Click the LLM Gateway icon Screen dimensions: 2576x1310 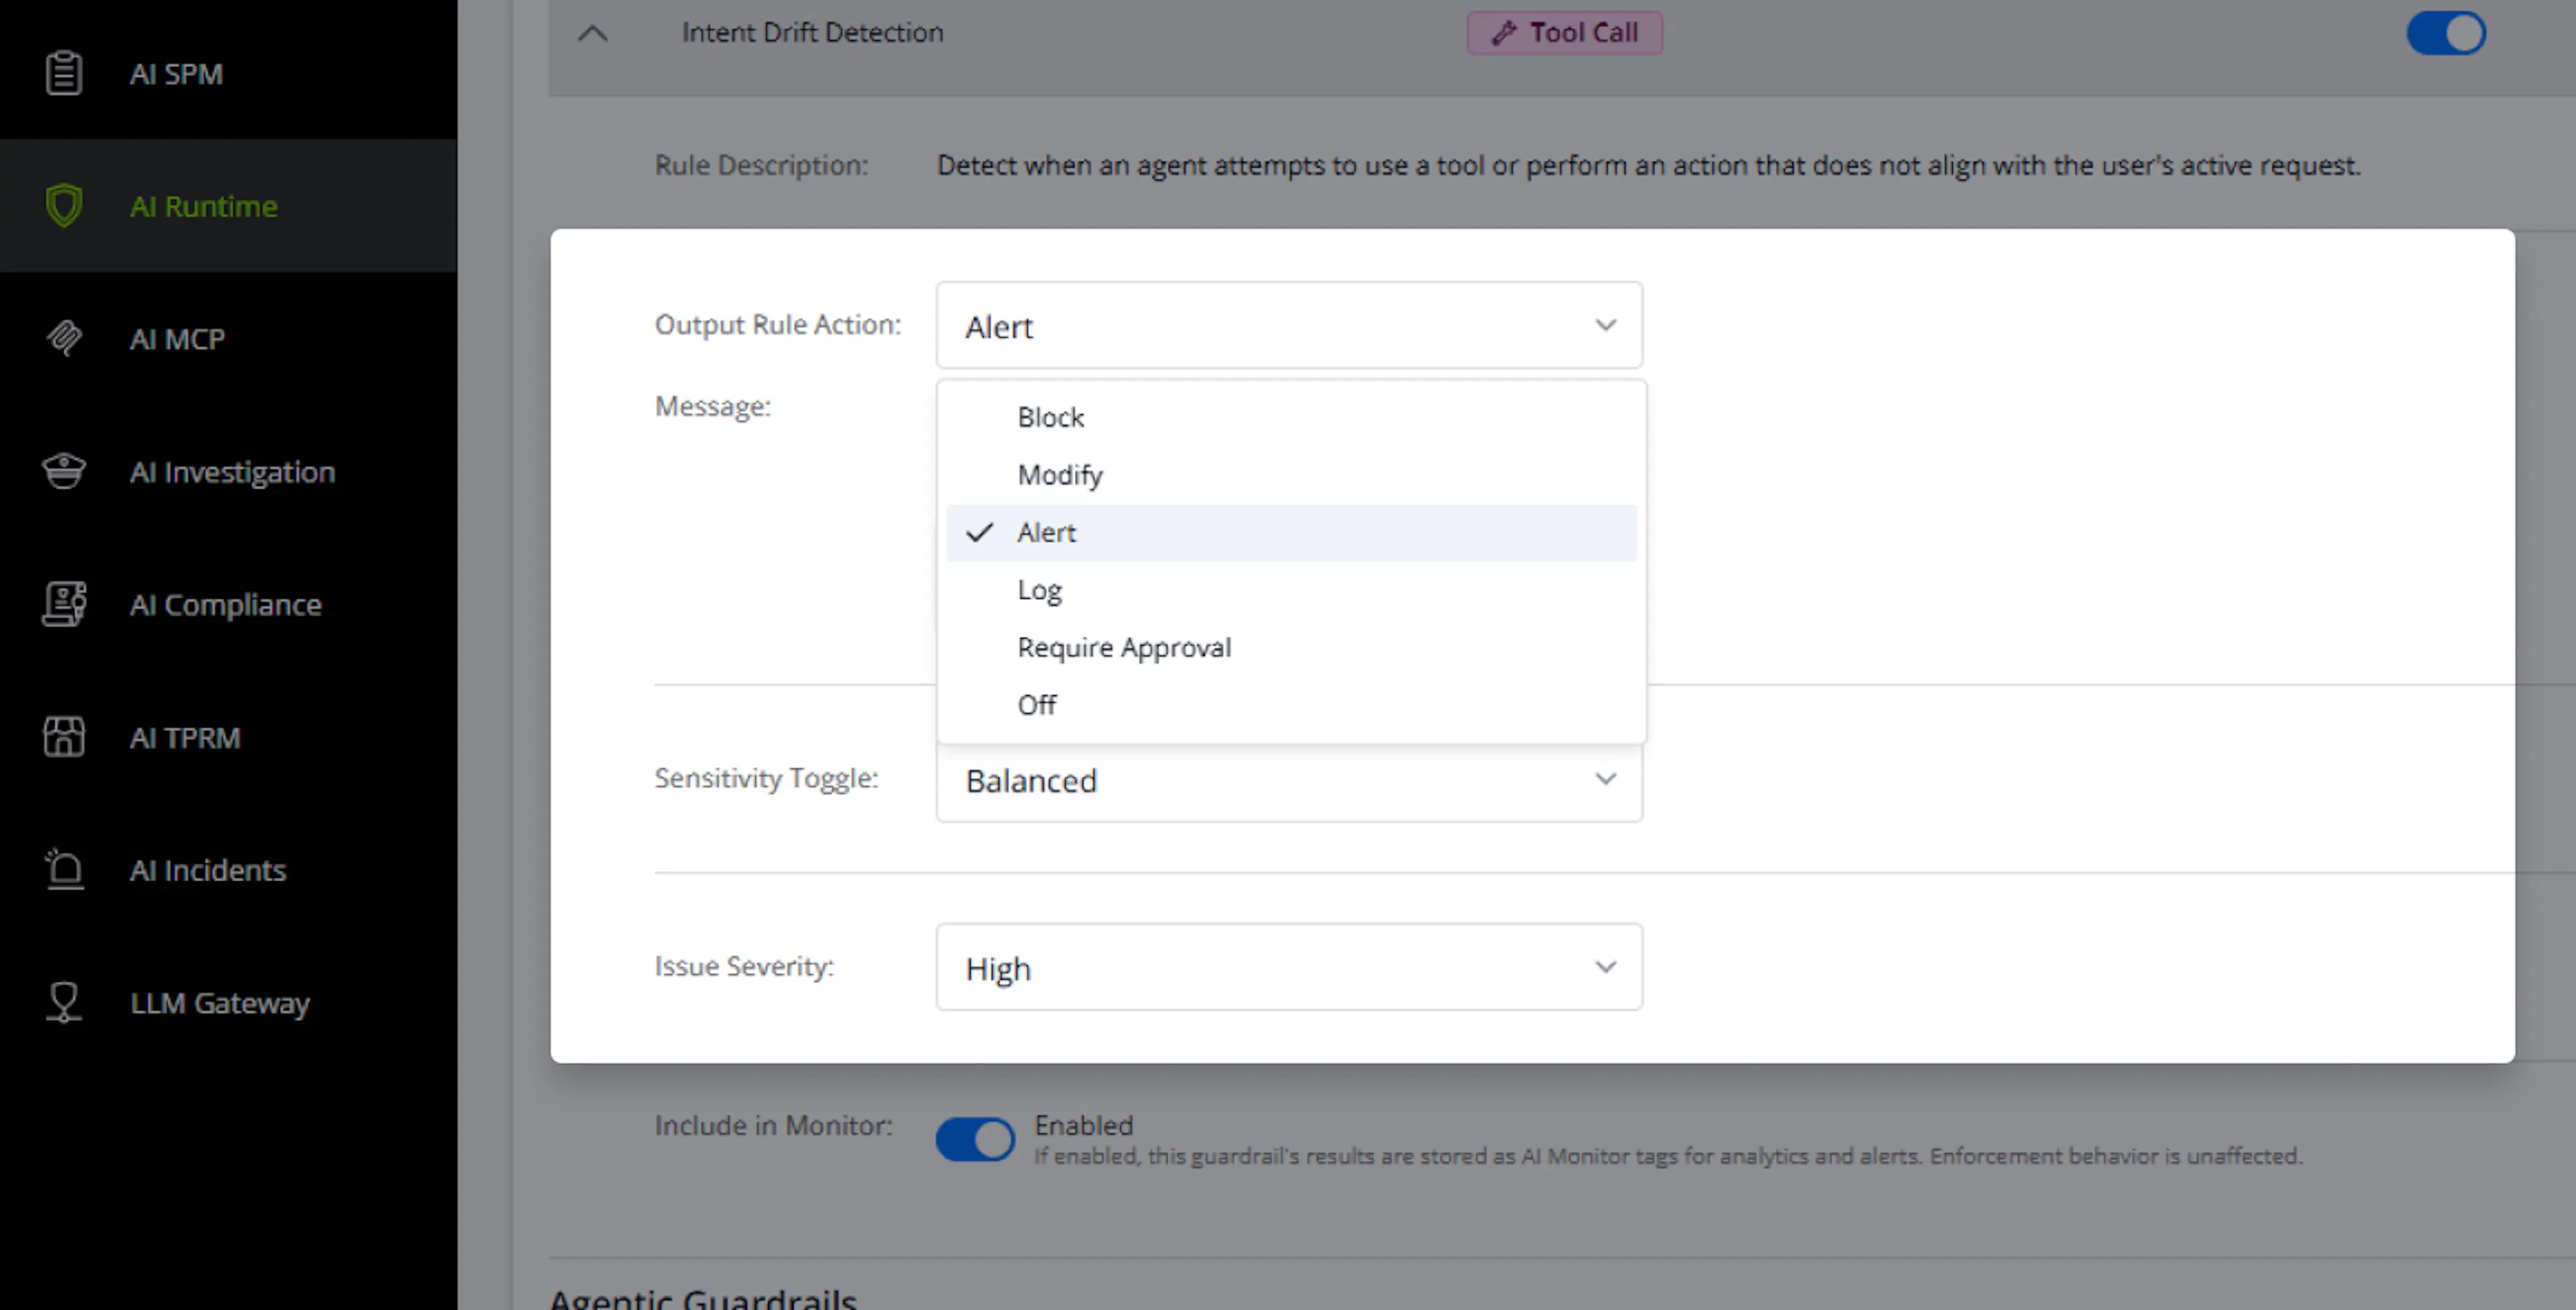click(64, 1002)
